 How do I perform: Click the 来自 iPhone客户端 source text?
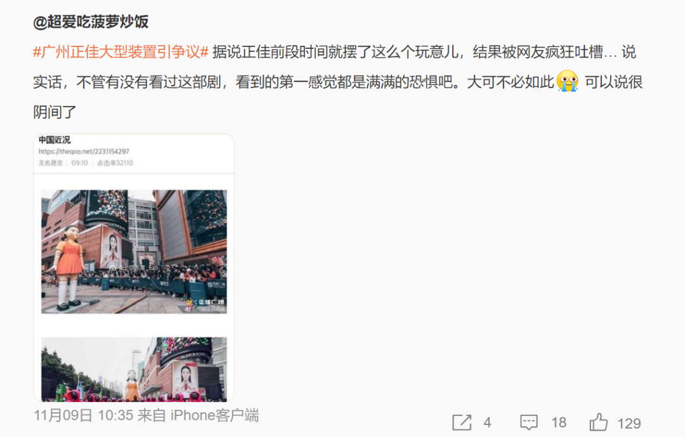pyautogui.click(x=199, y=415)
